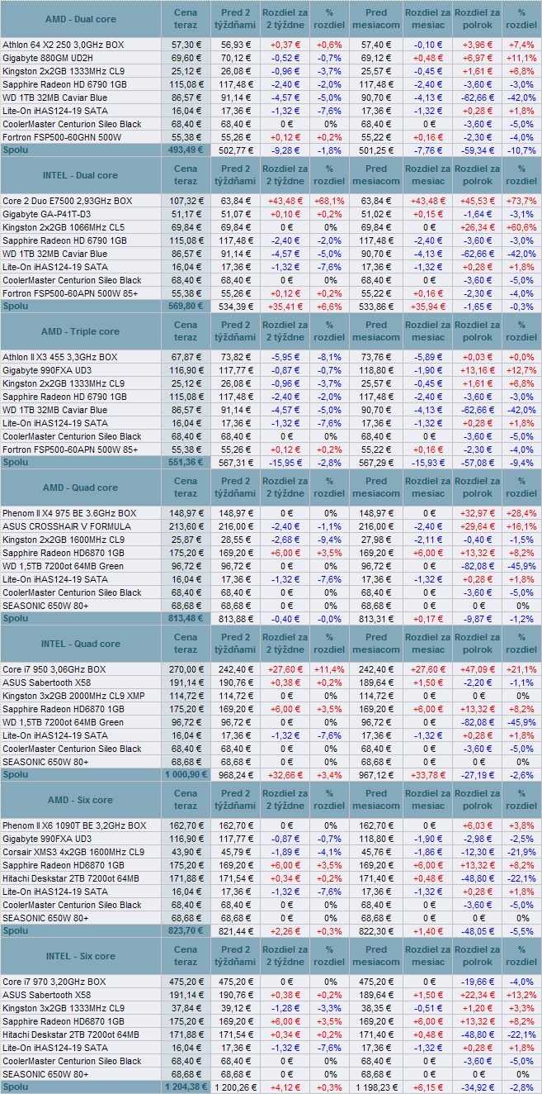Click the 37,84 € current price cell
Image resolution: width=542 pixels, height=1094 pixels.
[186, 1008]
